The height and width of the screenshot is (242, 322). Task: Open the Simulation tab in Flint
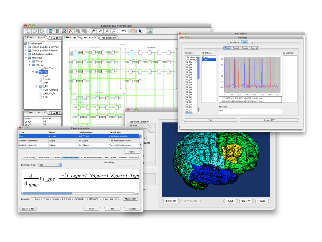click(234, 42)
